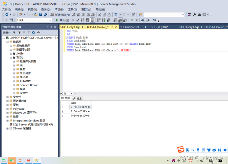
Task: Select the 结果 results tab
Action: click(x=66, y=98)
